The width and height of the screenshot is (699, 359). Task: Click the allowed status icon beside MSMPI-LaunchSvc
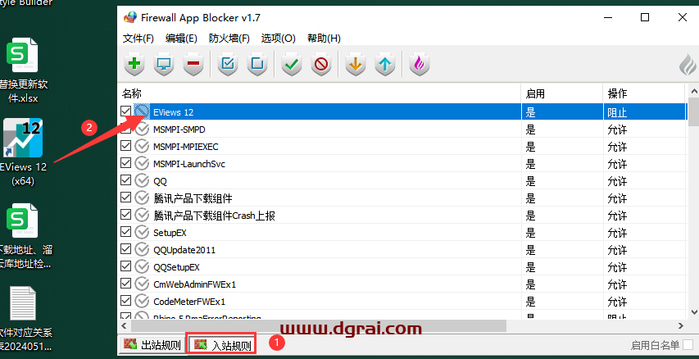tap(142, 164)
